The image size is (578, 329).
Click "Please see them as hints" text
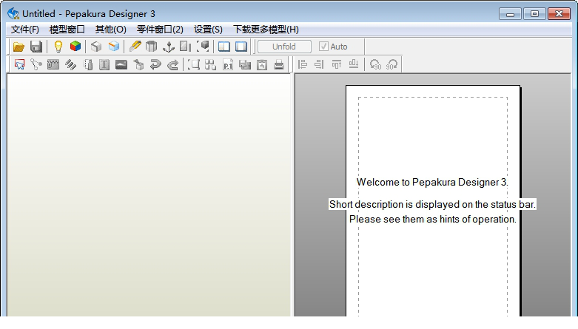click(x=432, y=219)
